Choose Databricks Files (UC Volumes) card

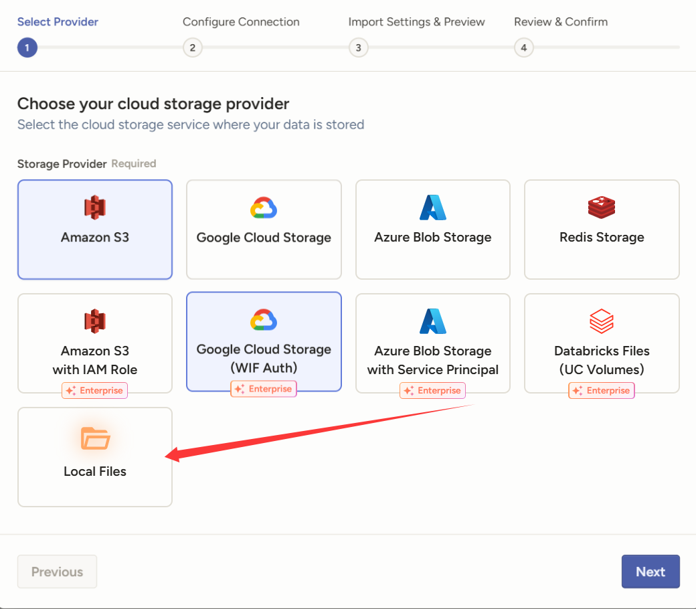[602, 343]
